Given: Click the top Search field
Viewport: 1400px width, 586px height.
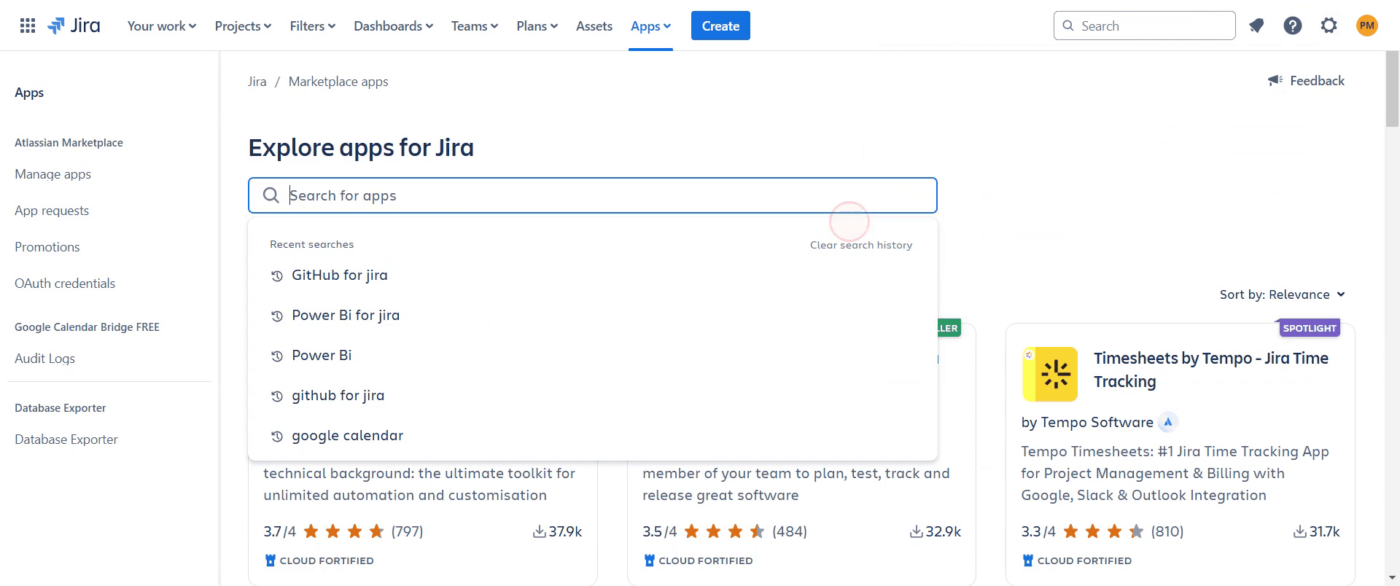Looking at the screenshot, I should tap(1144, 26).
